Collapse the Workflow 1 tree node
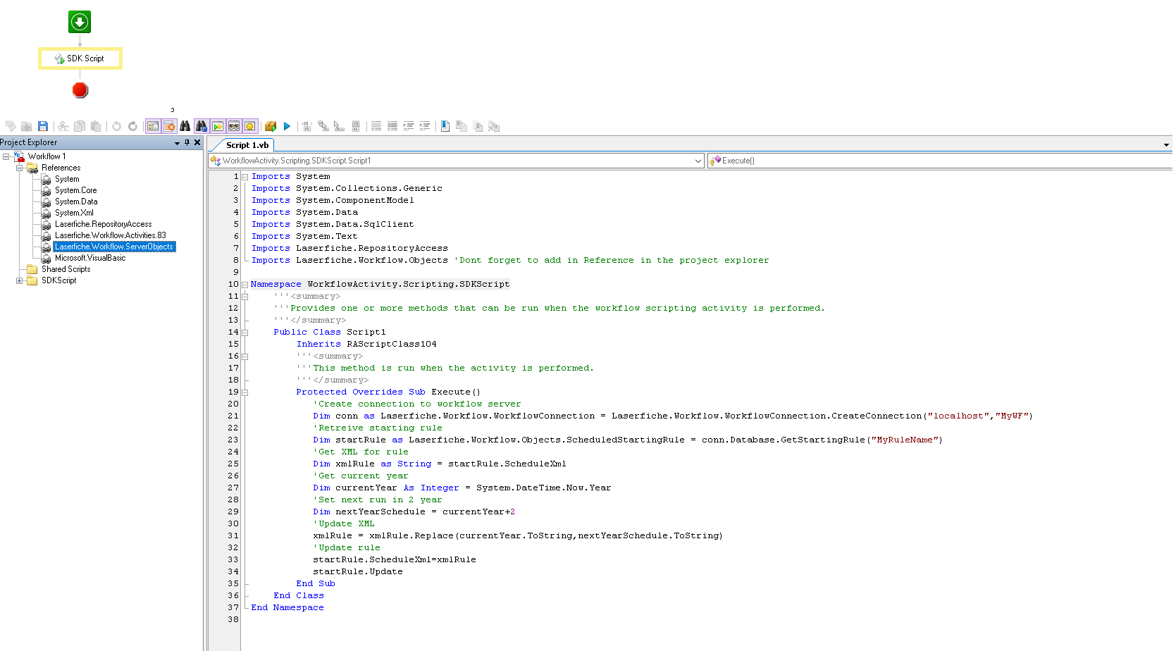Screen dimensions: 1176x651 coord(6,156)
